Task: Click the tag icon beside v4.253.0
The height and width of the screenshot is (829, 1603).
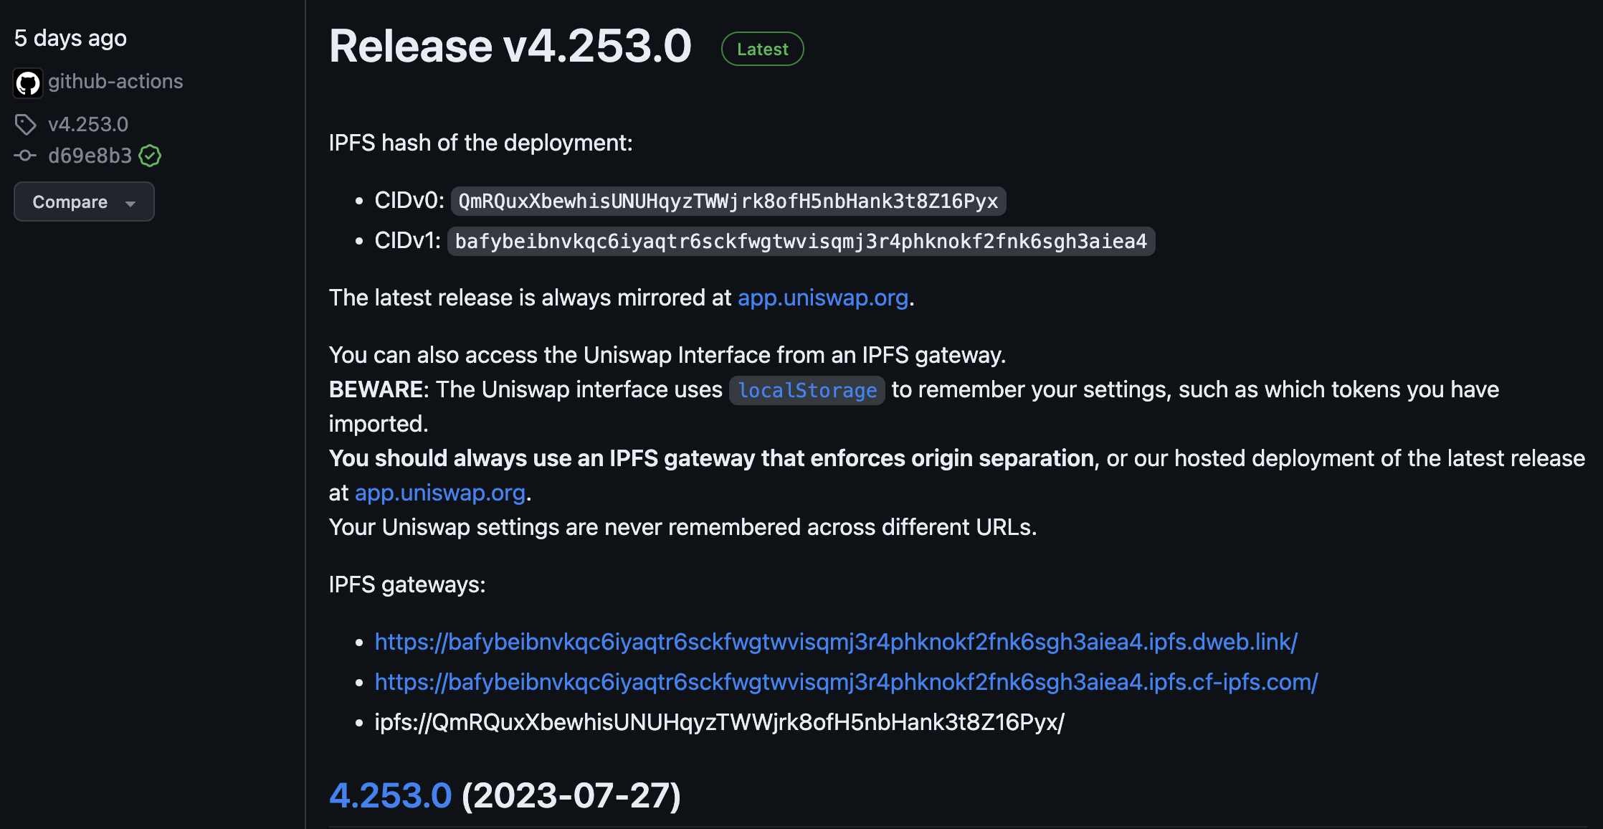Action: pos(26,125)
